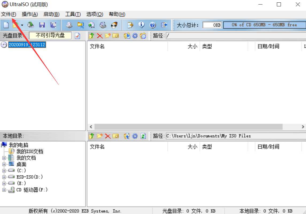Click New Folder icon in local toolbar
Screen dimensions: 306x214
pyautogui.click(x=99, y=136)
